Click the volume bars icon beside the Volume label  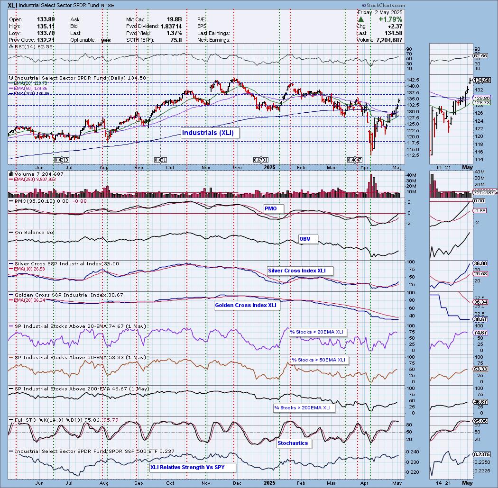click(11, 174)
